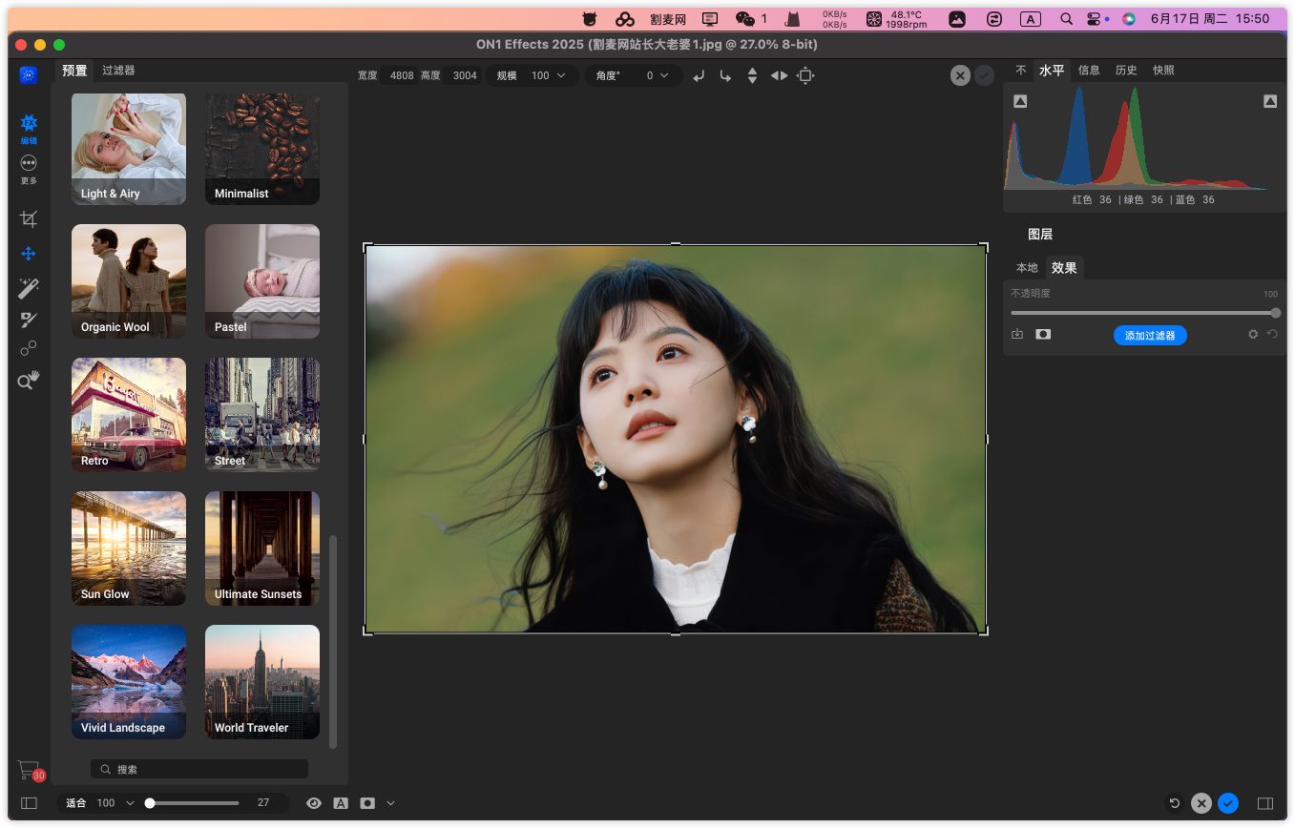This screenshot has height=828, width=1295.
Task: Open the shopping cart with 30 badge
Action: (30, 770)
